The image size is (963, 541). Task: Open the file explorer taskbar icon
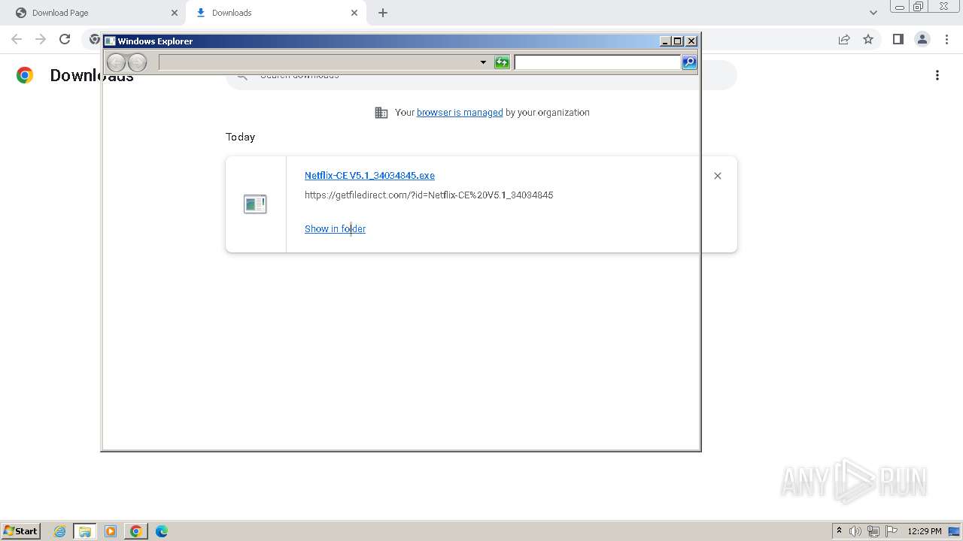(x=85, y=531)
